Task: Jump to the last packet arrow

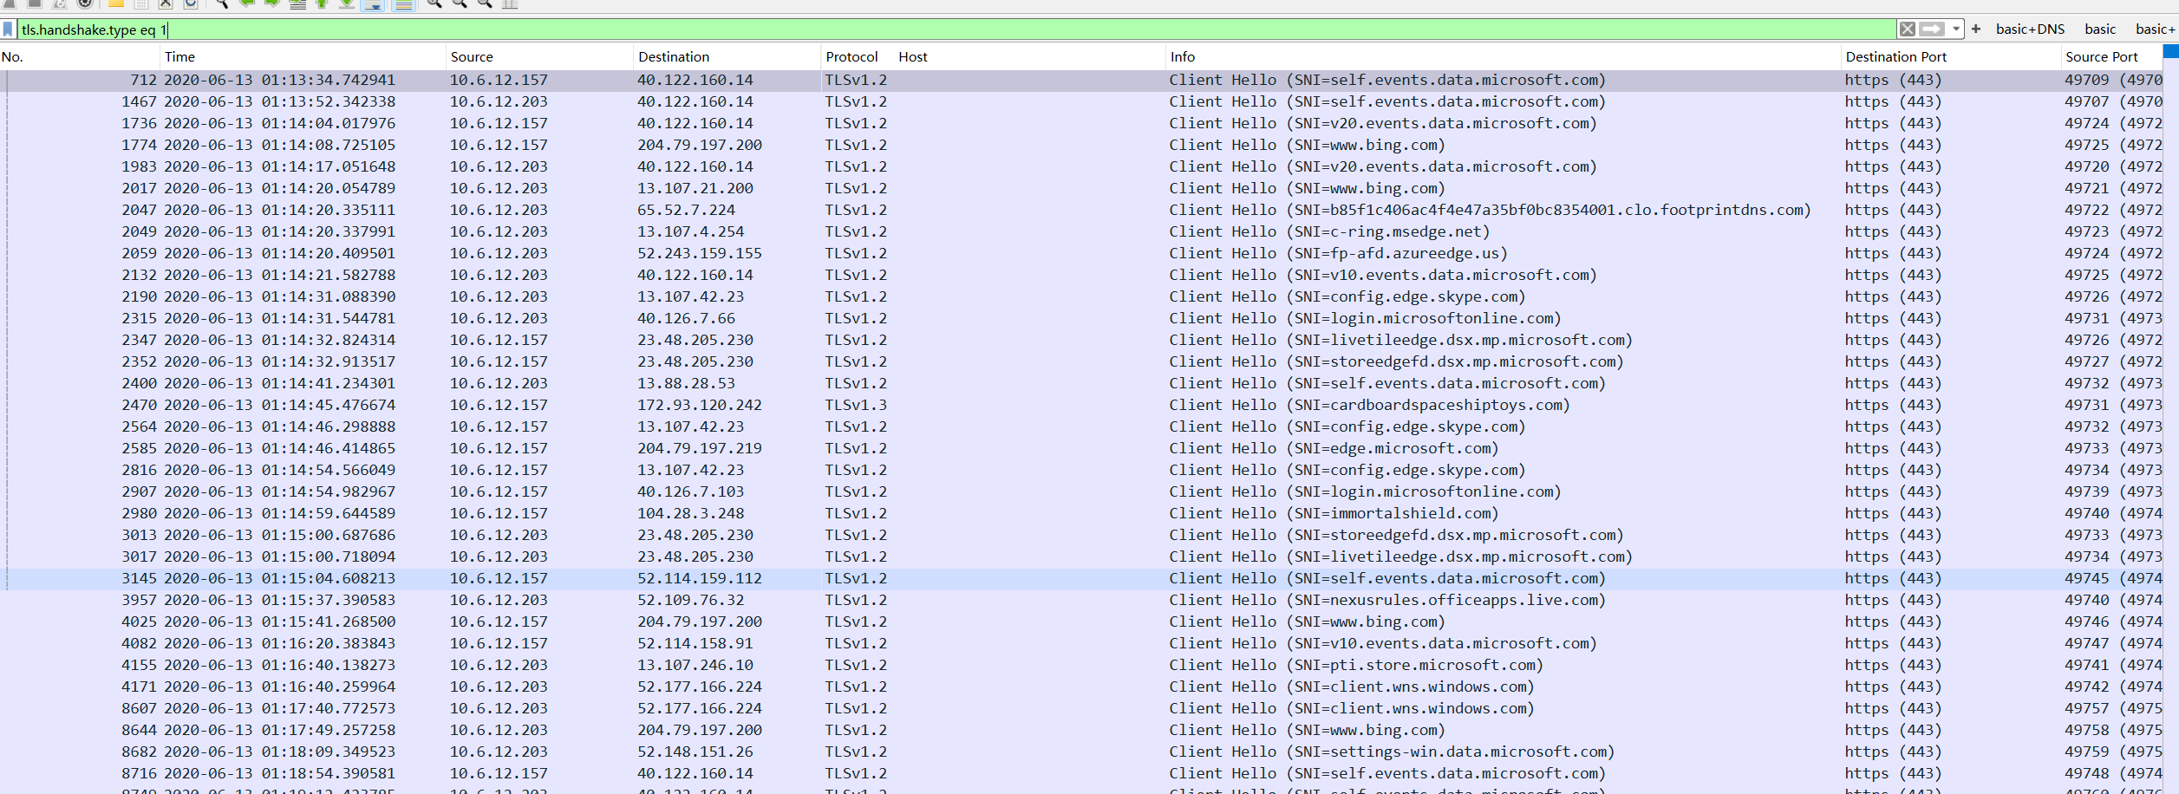Action: (x=346, y=3)
